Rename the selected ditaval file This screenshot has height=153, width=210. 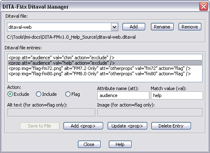[162, 27]
